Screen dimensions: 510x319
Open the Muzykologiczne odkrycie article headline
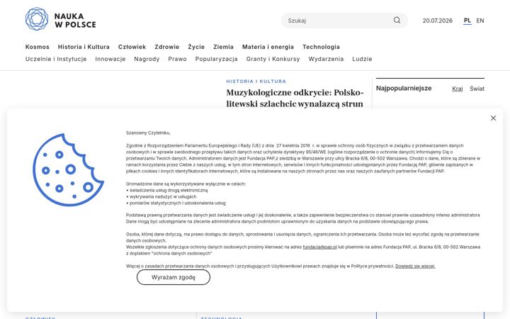pyautogui.click(x=295, y=98)
